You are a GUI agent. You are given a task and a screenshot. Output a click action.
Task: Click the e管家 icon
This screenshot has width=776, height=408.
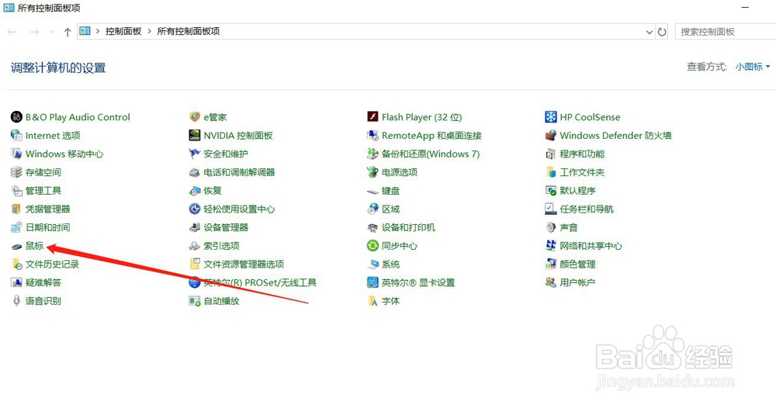pyautogui.click(x=195, y=117)
